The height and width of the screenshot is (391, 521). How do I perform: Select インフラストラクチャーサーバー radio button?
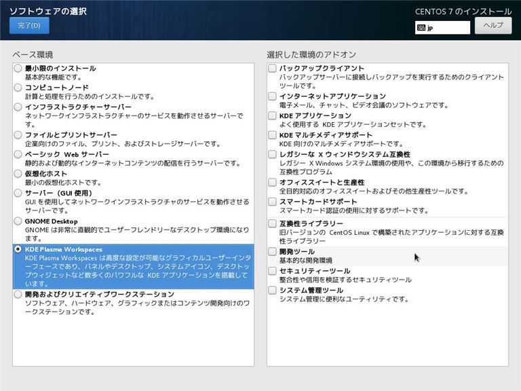coord(18,107)
